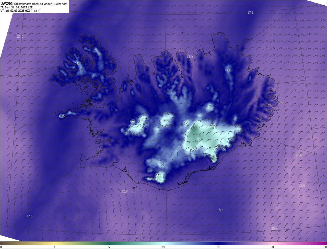Click the 12.0 value label

pyautogui.click(x=228, y=70)
